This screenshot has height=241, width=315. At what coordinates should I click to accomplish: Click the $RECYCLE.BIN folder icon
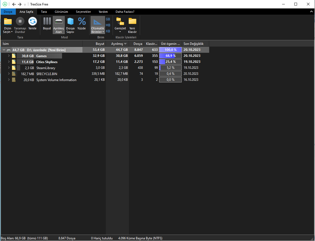(14, 74)
